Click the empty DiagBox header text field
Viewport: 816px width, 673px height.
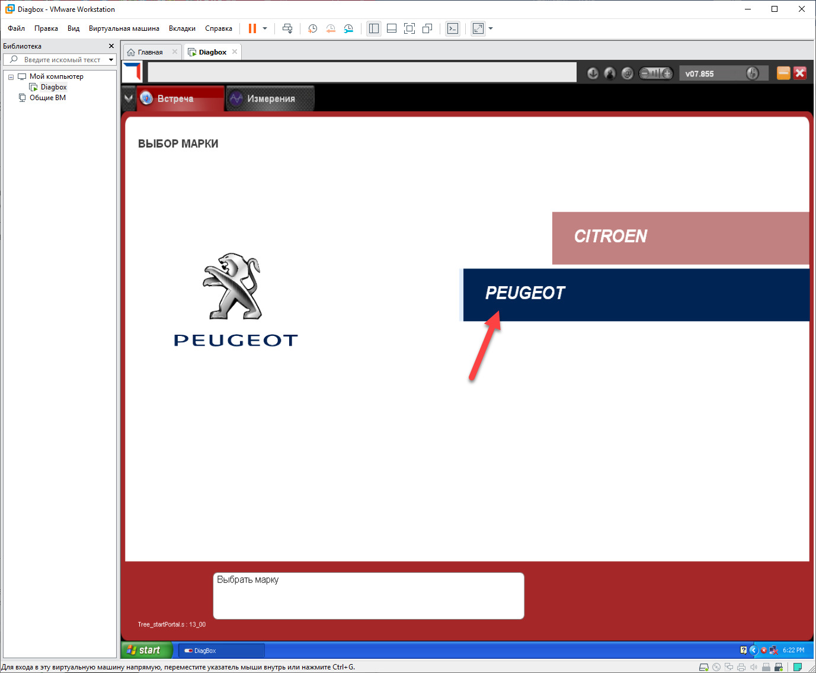(x=362, y=72)
